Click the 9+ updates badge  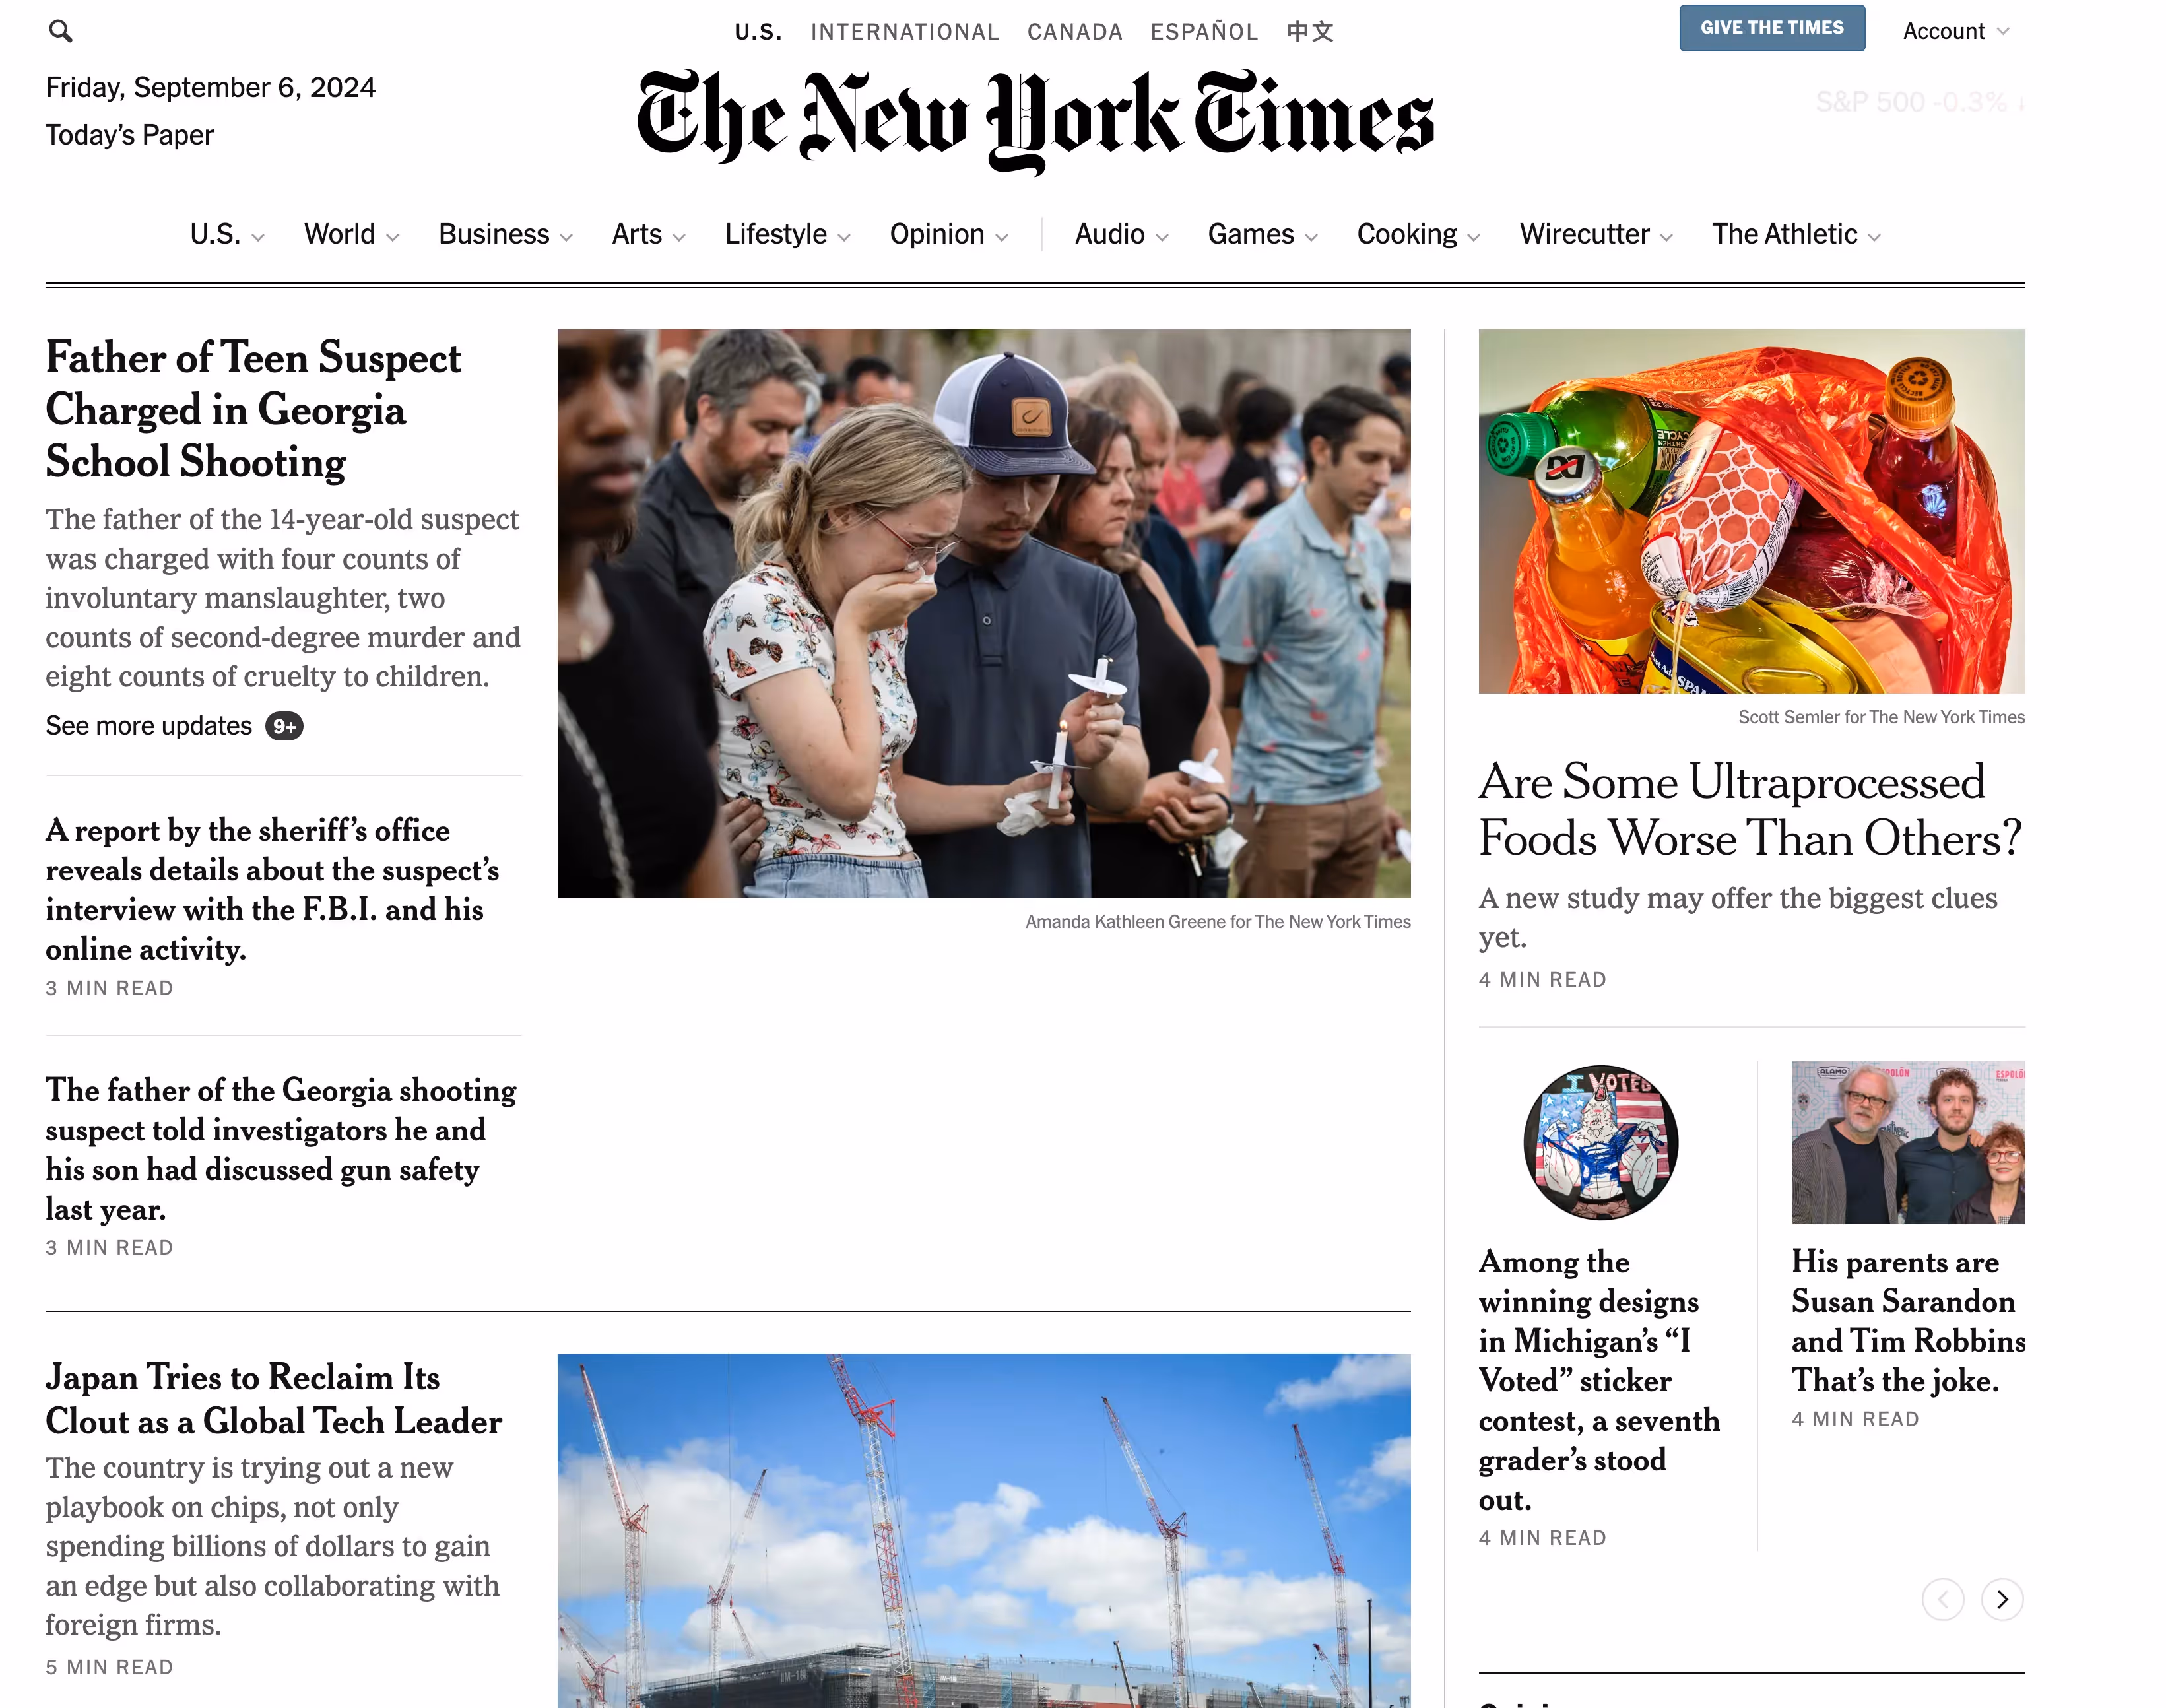[284, 726]
